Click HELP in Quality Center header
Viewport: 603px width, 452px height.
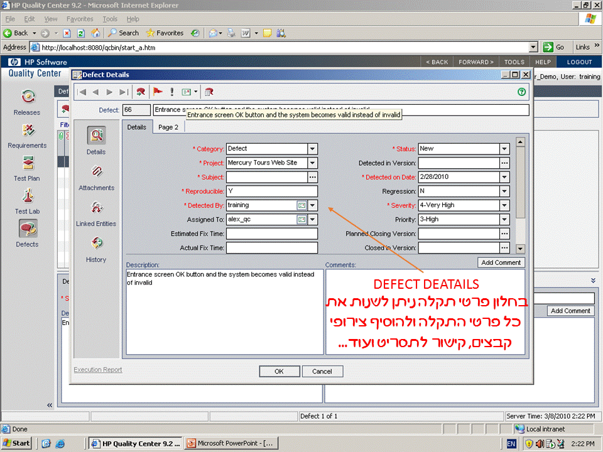(543, 62)
